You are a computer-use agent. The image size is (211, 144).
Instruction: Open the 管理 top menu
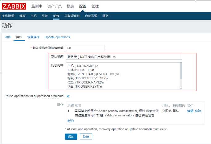tap(95, 6)
